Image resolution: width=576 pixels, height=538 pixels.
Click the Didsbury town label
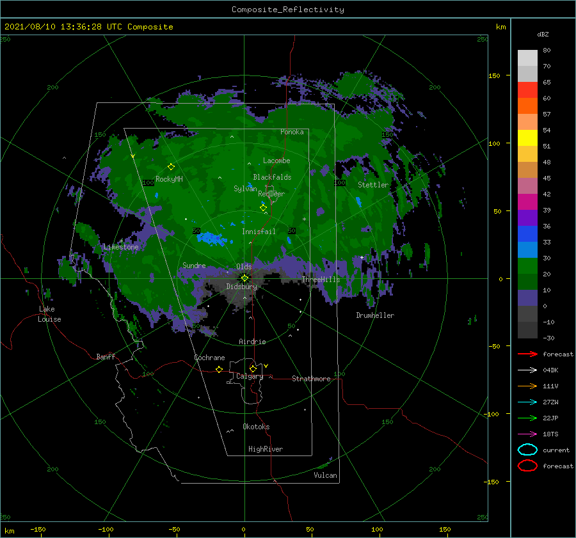(241, 287)
